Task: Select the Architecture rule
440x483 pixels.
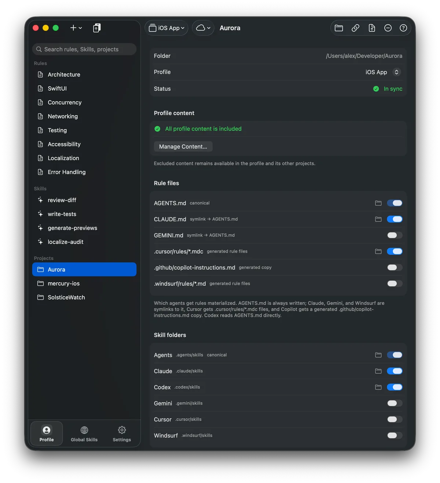Action: pos(84,75)
